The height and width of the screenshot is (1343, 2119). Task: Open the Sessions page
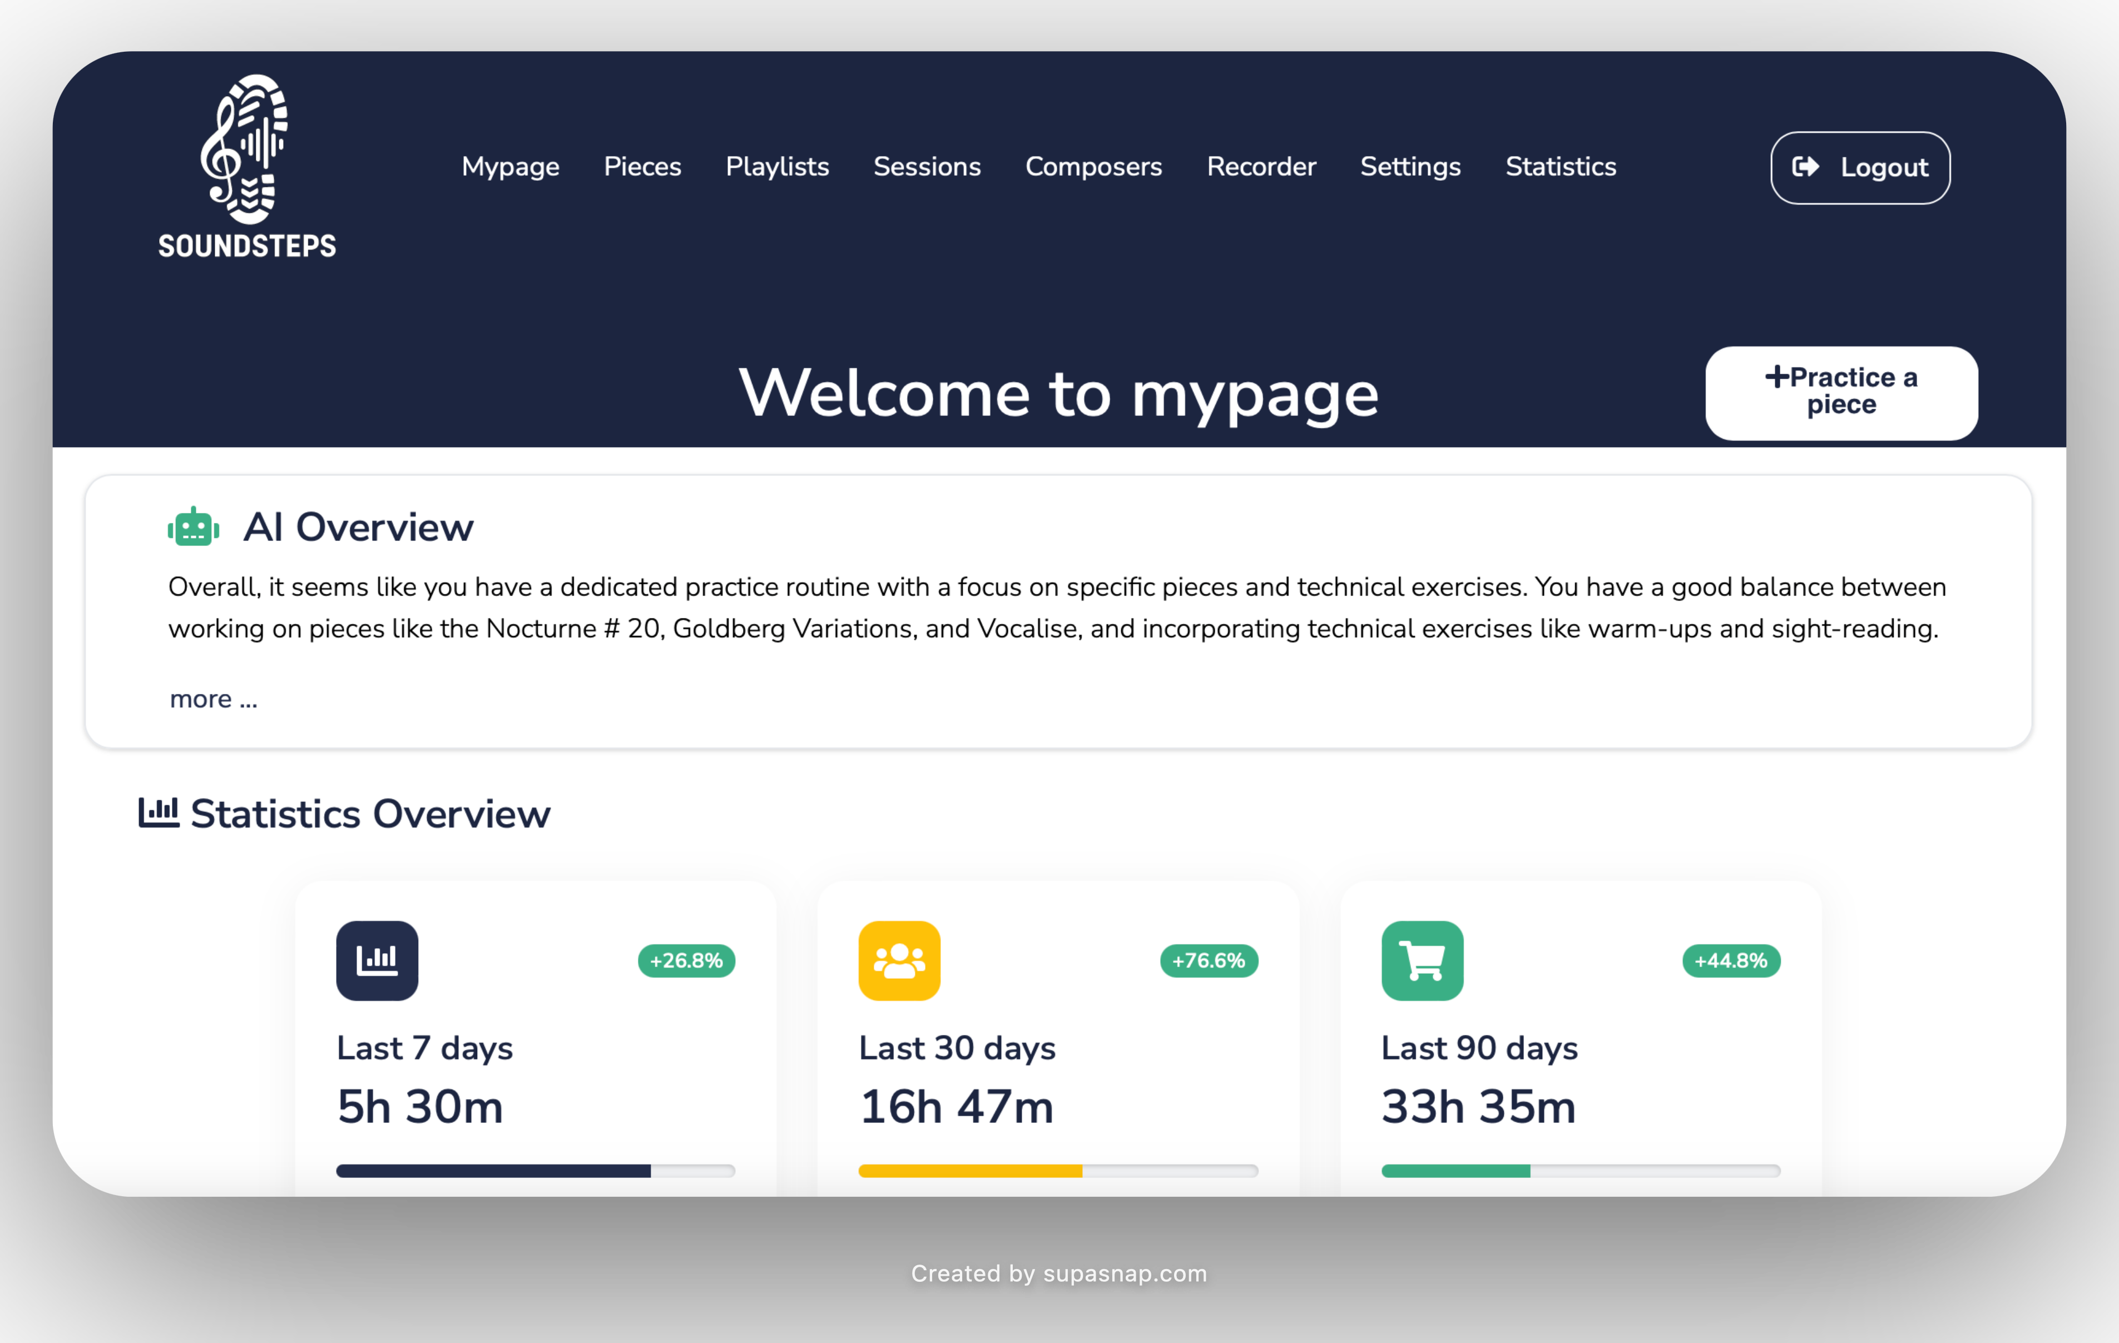tap(927, 166)
